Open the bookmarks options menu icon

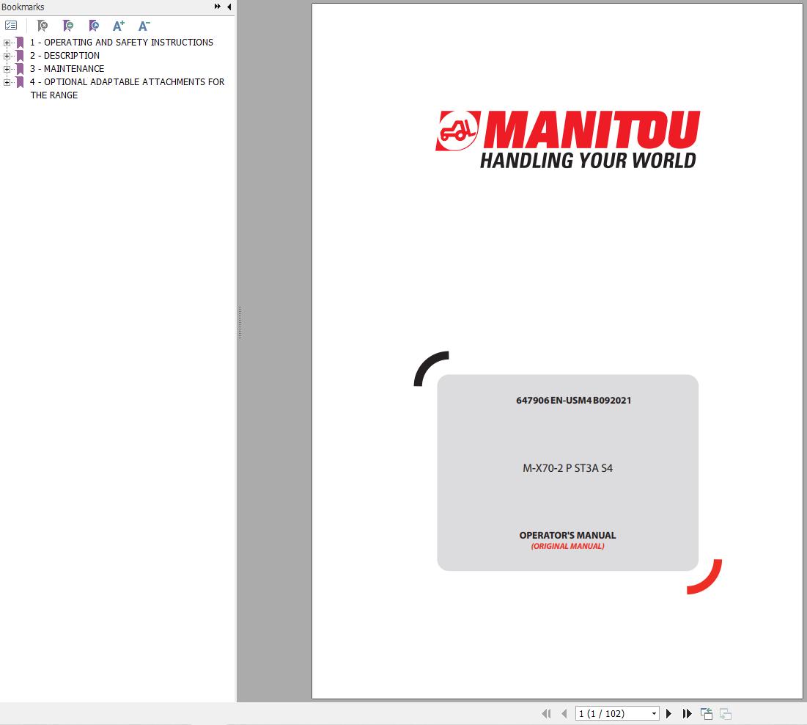11,25
